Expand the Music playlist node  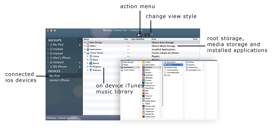tap(88, 60)
